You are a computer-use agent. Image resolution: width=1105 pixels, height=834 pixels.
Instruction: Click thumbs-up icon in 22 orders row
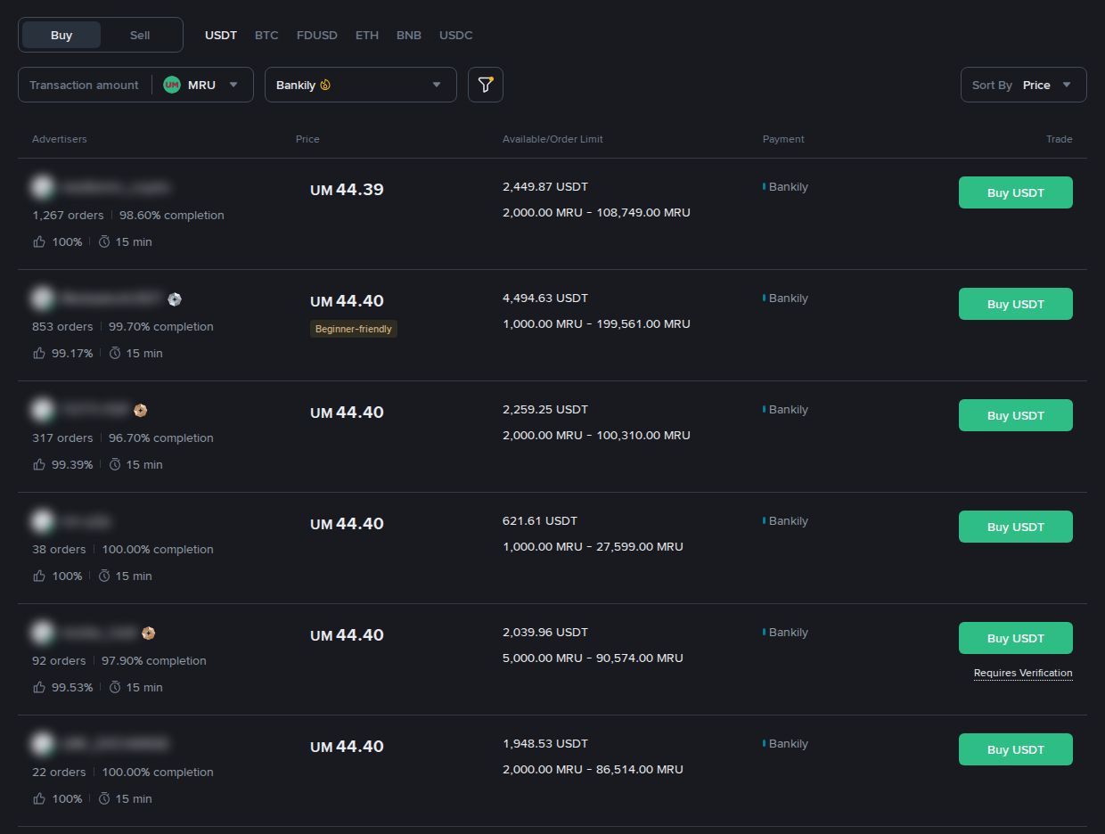pos(39,798)
